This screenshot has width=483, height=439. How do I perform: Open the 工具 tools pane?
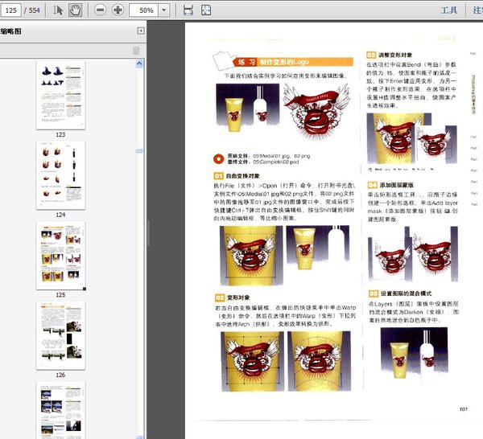(x=449, y=10)
